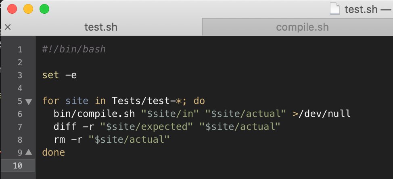Viewport: 393px width, 179px height.
Task: Click the red close window button
Action: coord(12,9)
